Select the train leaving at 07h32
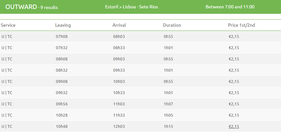The image size is (281, 133). 140,48
